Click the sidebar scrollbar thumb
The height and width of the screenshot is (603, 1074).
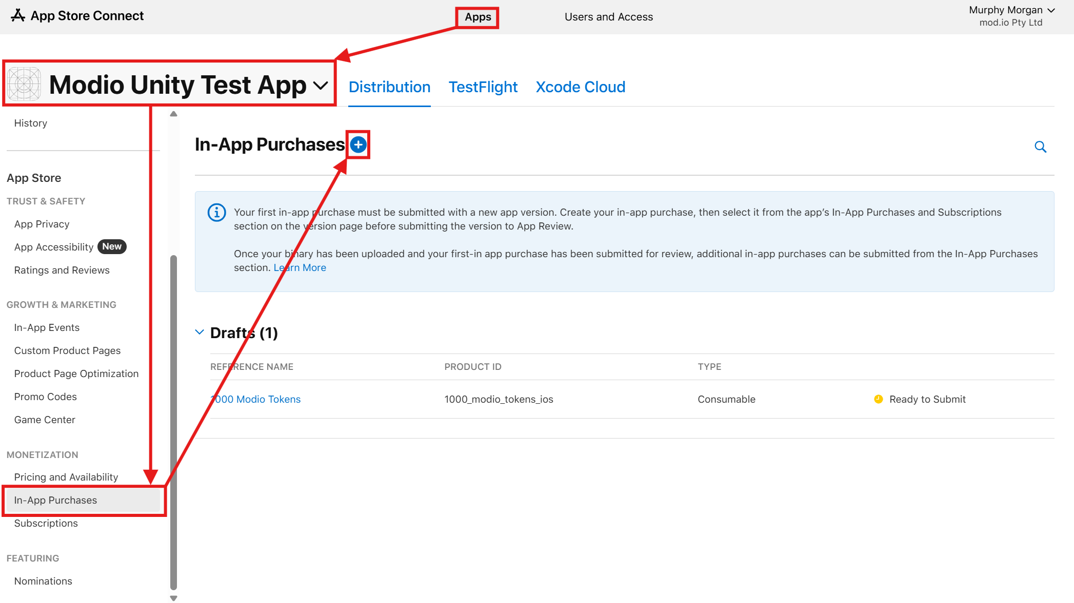173,423
